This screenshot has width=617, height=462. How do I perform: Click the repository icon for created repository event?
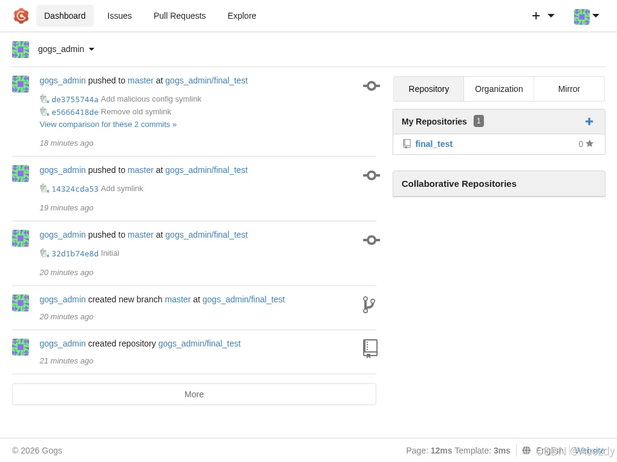(370, 348)
